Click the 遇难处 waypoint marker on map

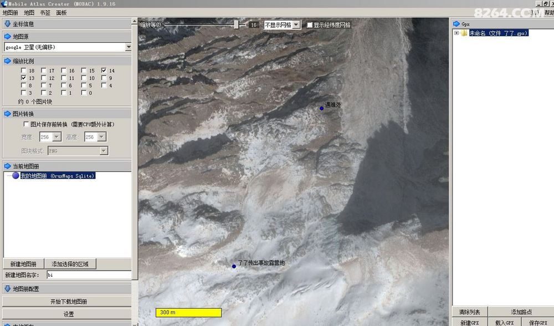coord(321,108)
